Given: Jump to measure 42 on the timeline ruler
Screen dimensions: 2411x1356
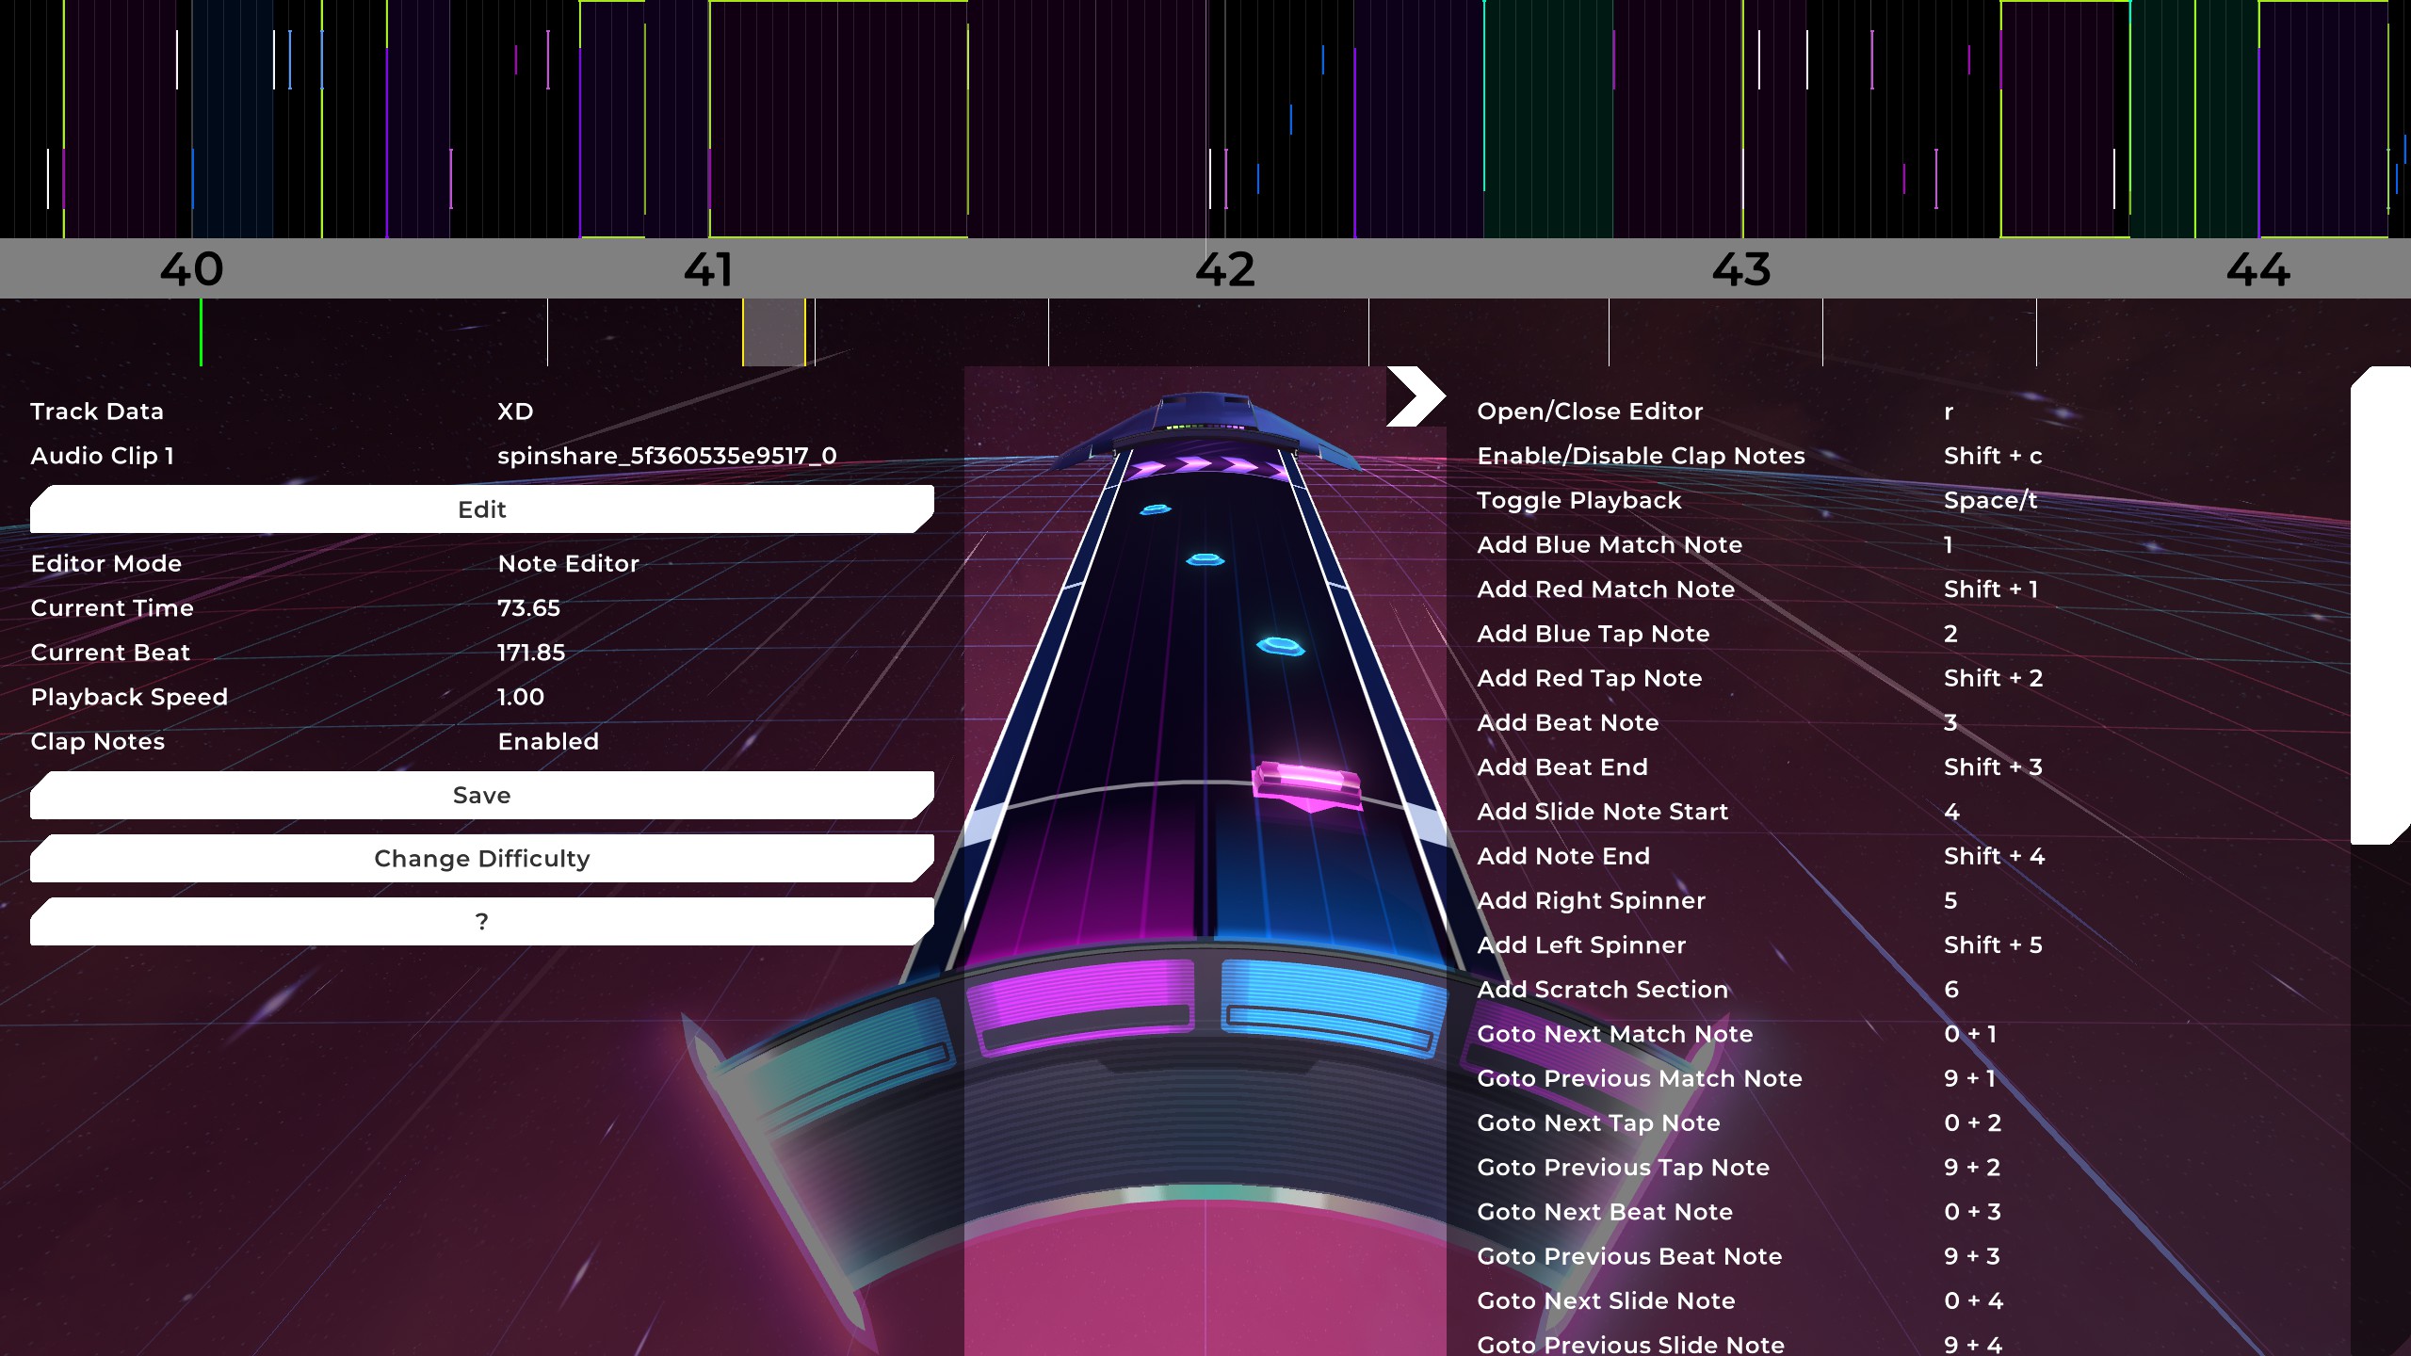Looking at the screenshot, I should pos(1224,270).
